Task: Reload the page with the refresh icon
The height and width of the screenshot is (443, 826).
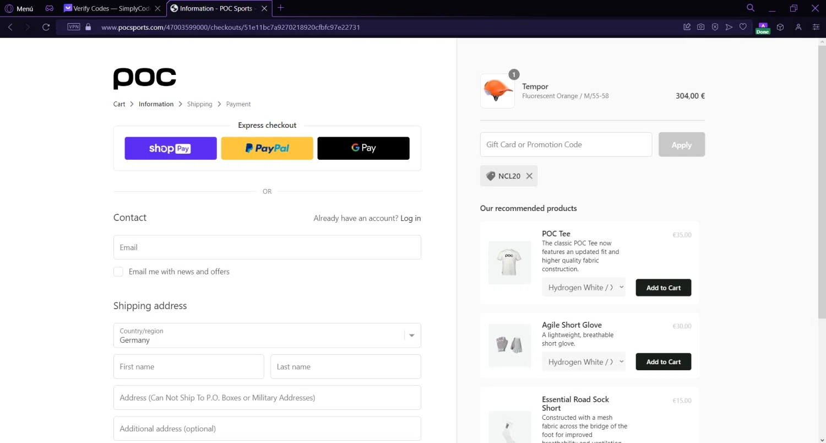Action: 46,27
